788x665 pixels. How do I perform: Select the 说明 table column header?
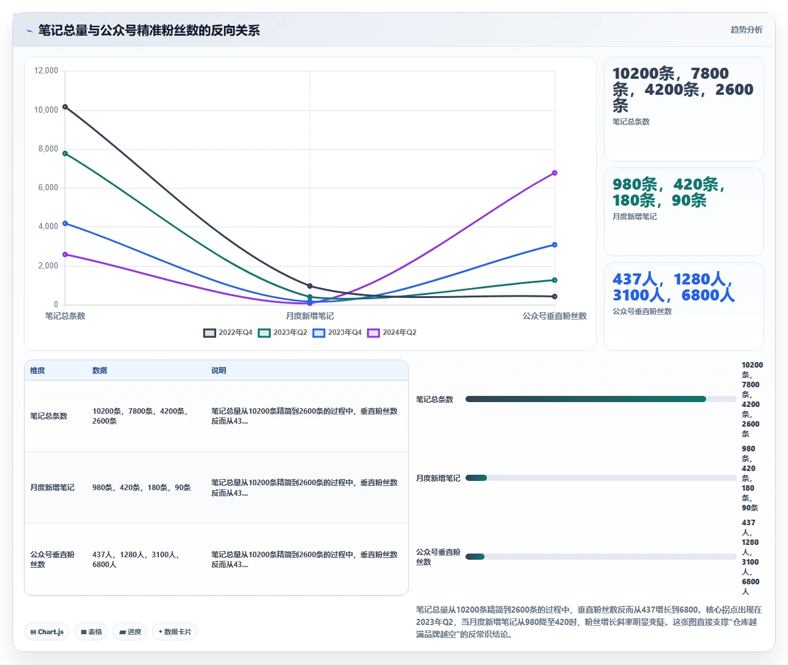219,371
